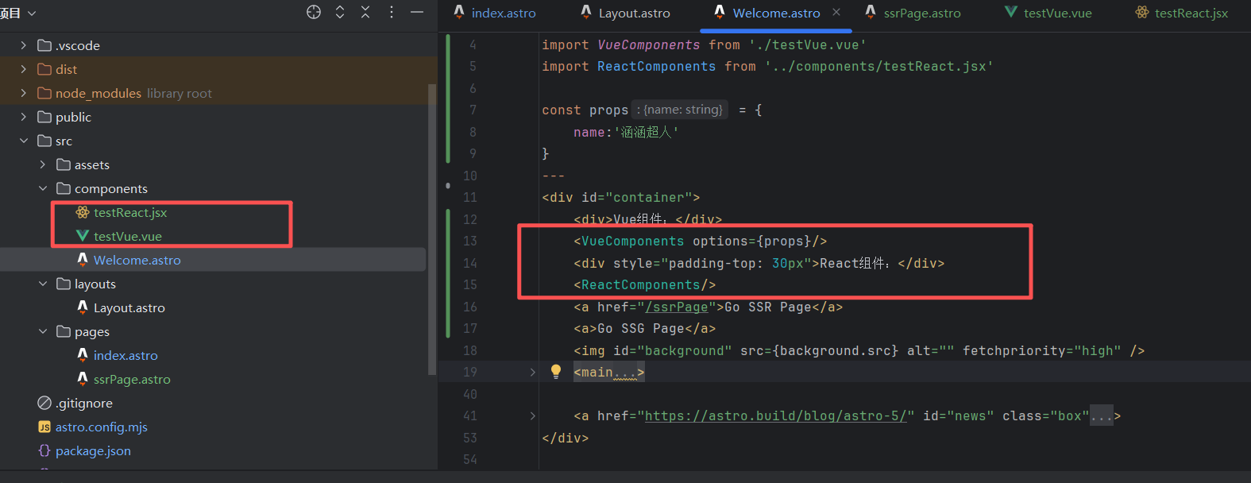Screen dimensions: 1251x483
Task: Click the Collapse All icon in project panel
Action: click(x=365, y=12)
